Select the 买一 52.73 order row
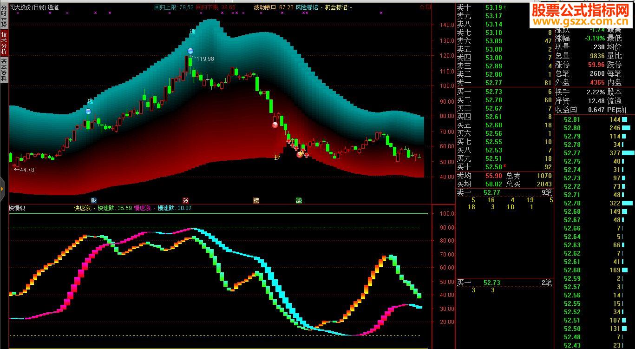The image size is (635, 349). click(x=504, y=92)
